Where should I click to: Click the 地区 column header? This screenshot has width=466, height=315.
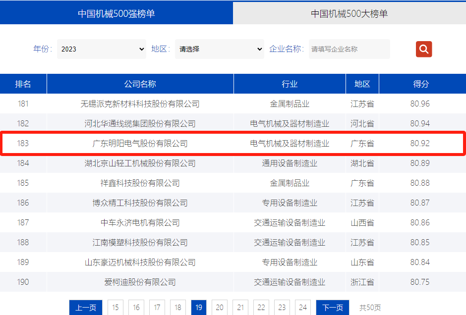[362, 84]
